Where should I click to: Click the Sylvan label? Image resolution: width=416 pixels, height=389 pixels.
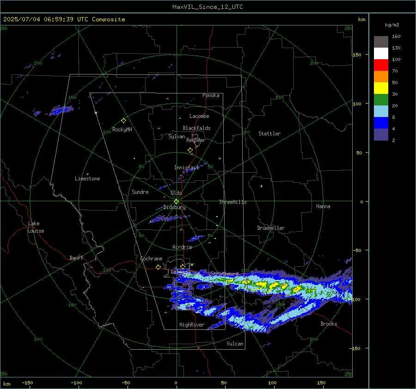point(177,136)
